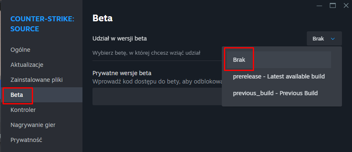Select prerelease - Latest available build option
The width and height of the screenshot is (352, 152).
[x=279, y=76]
